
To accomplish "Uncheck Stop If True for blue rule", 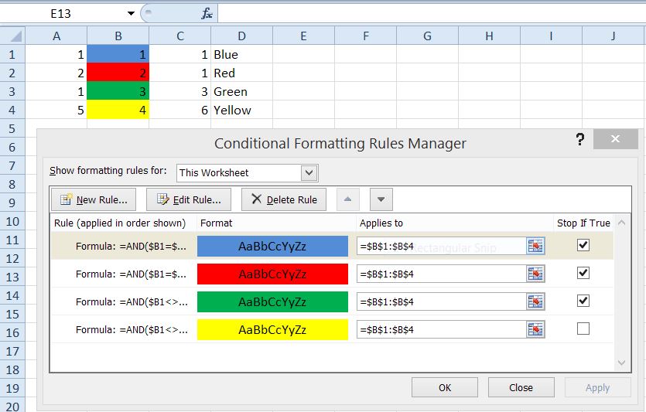I will click(x=583, y=245).
